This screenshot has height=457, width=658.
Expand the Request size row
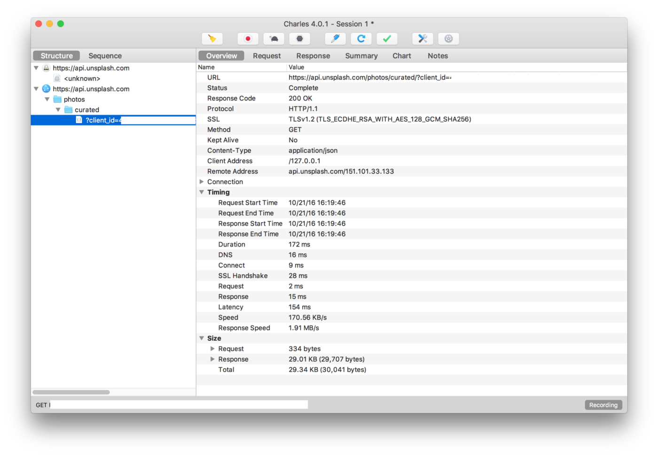pyautogui.click(x=212, y=349)
